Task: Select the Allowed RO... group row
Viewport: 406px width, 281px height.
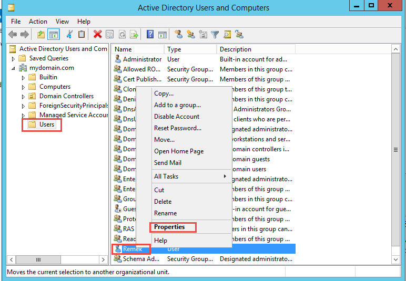Action: 203,69
